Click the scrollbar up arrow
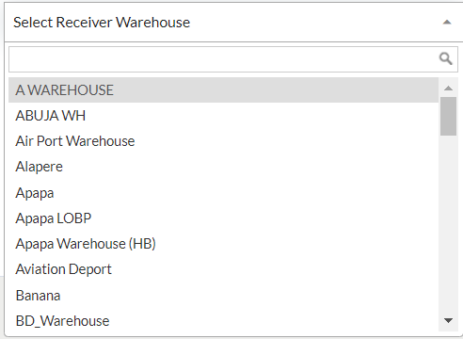This screenshot has height=339, width=463. click(x=448, y=89)
